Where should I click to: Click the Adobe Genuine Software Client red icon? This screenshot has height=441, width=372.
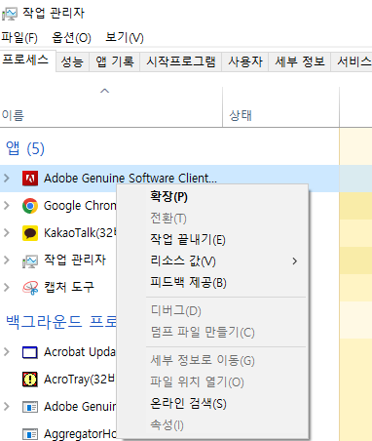tap(30, 179)
